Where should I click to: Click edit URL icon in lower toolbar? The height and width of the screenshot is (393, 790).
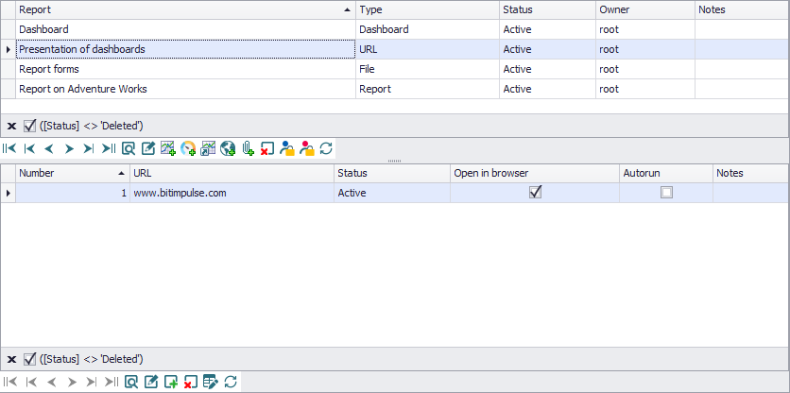[150, 382]
